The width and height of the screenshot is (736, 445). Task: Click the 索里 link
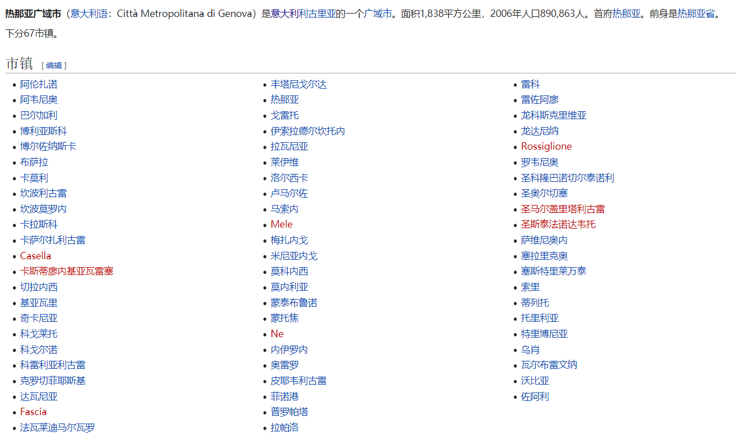(531, 287)
